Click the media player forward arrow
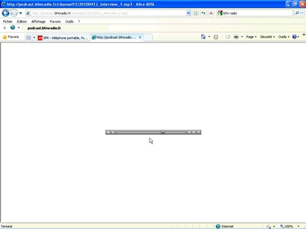The width and height of the screenshot is (306, 229). (x=194, y=132)
